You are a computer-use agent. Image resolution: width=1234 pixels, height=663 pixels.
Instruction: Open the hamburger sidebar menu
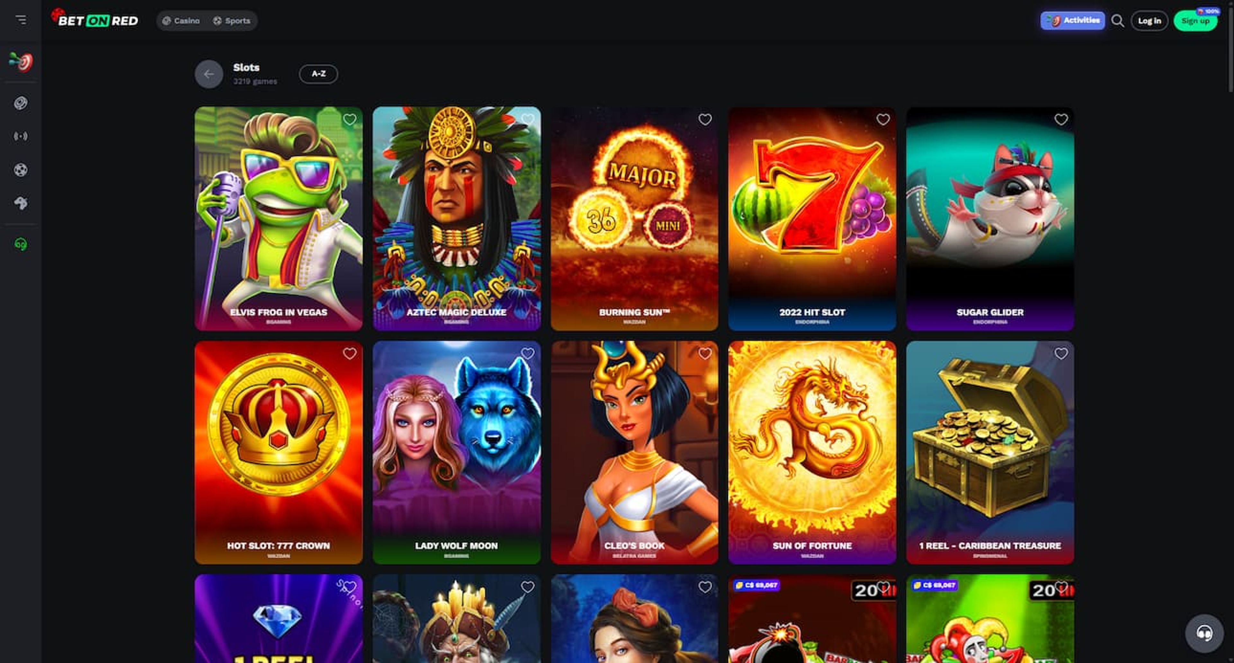(x=21, y=20)
